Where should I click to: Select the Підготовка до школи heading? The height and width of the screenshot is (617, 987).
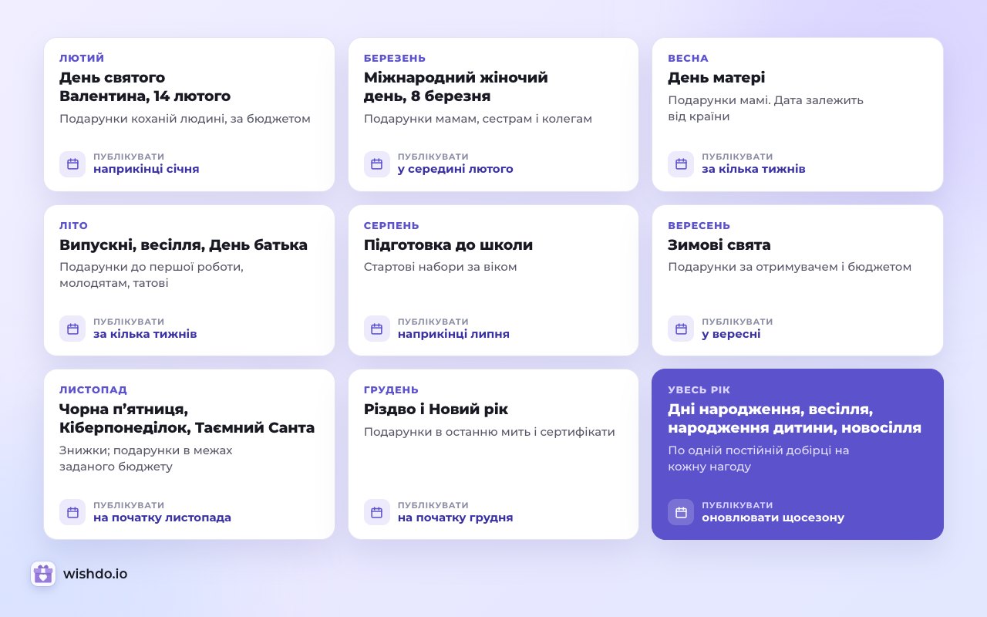[448, 244]
